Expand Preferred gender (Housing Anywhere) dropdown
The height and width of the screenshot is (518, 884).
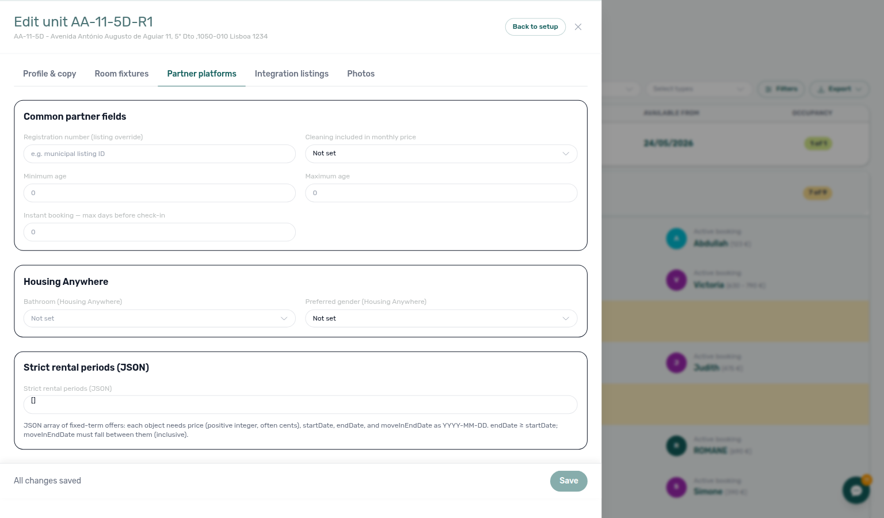point(441,318)
